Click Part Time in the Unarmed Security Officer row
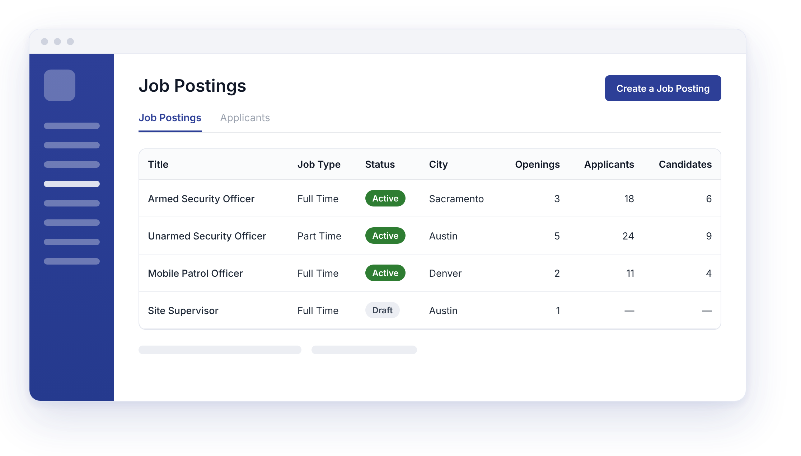The height and width of the screenshot is (456, 801). (x=319, y=236)
